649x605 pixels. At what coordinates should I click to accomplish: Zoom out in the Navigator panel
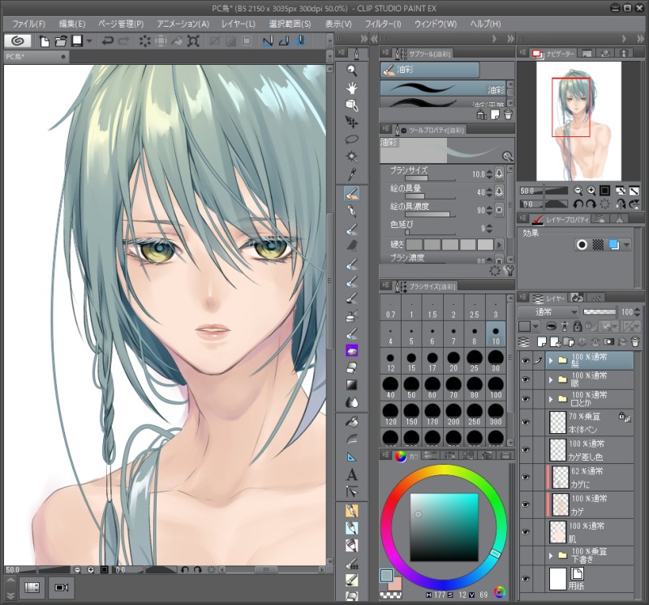[578, 191]
